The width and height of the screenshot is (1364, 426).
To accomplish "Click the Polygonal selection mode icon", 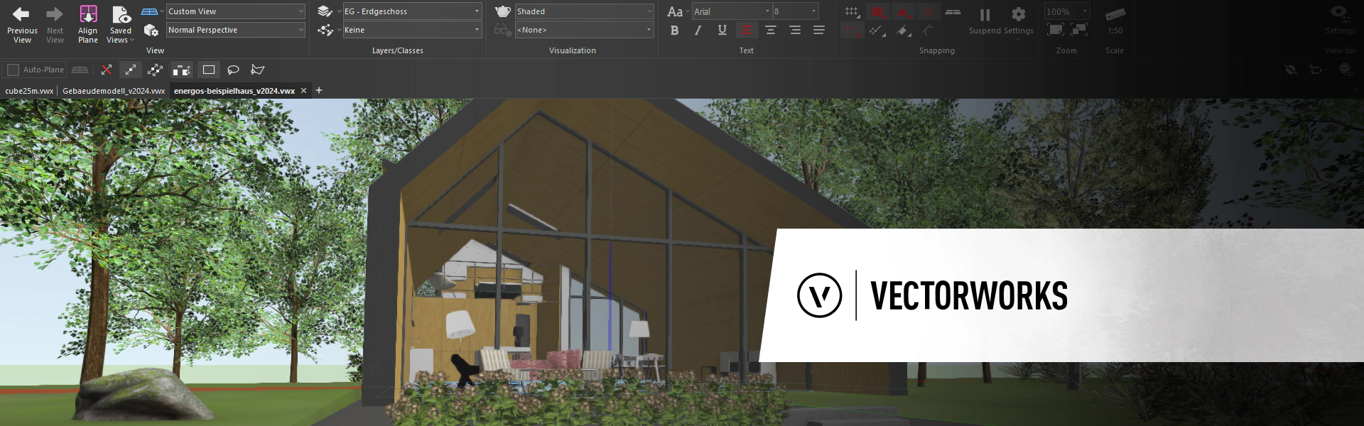I will click(258, 70).
